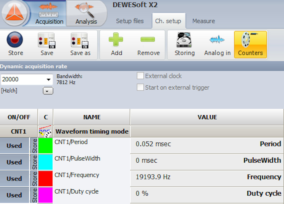Click the Store record button
The image size is (284, 204).
pos(15,44)
